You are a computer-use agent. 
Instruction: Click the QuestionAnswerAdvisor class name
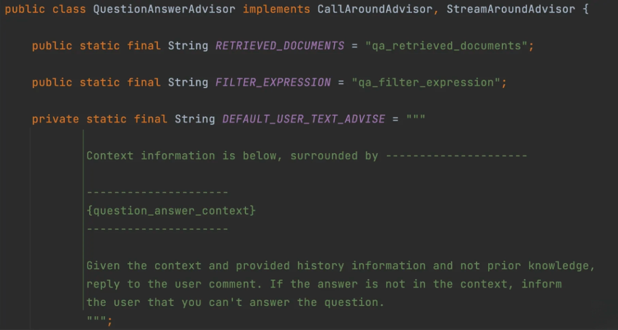tap(164, 9)
